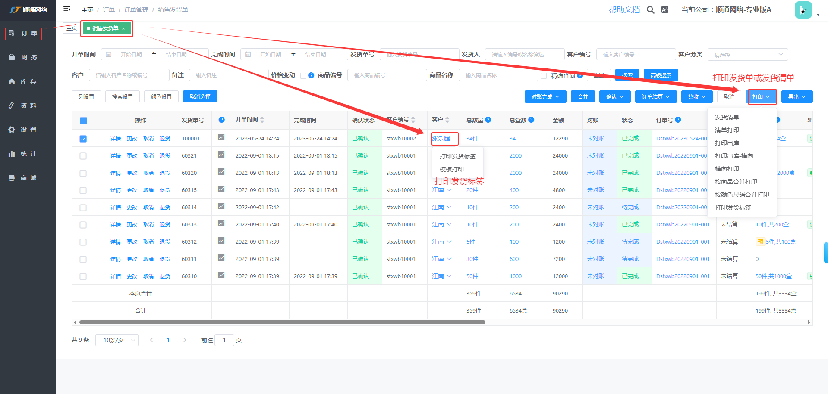Choose 模板打印 in the customer popup

[x=452, y=169]
